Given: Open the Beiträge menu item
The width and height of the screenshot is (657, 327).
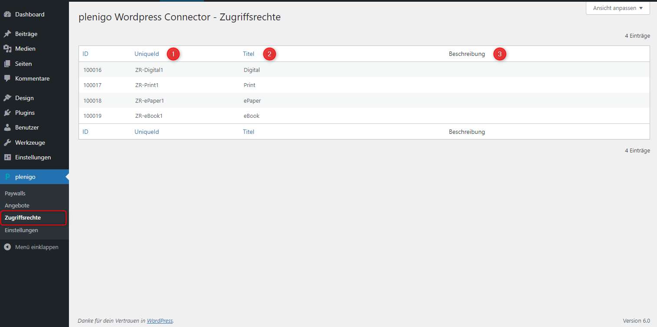Looking at the screenshot, I should tap(34, 34).
